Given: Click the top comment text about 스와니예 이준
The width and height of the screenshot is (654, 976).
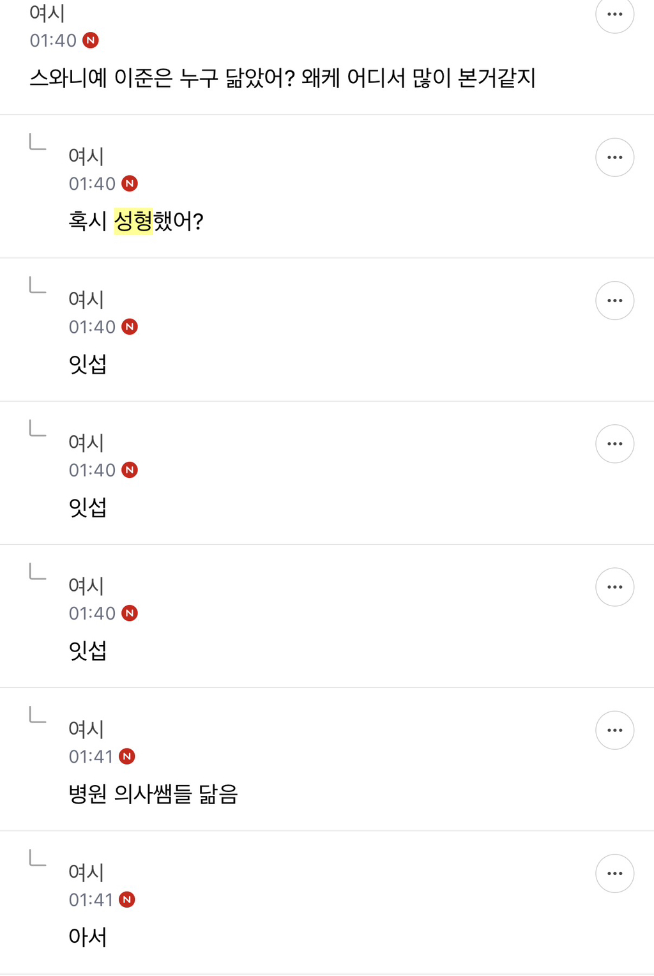Looking at the screenshot, I should pyautogui.click(x=282, y=78).
